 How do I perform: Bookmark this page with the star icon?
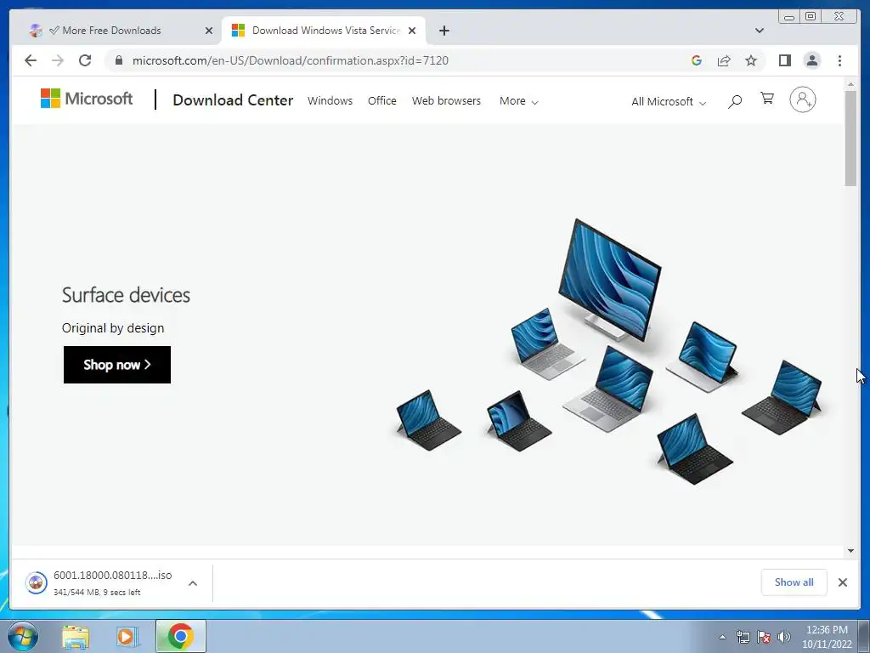coord(751,60)
